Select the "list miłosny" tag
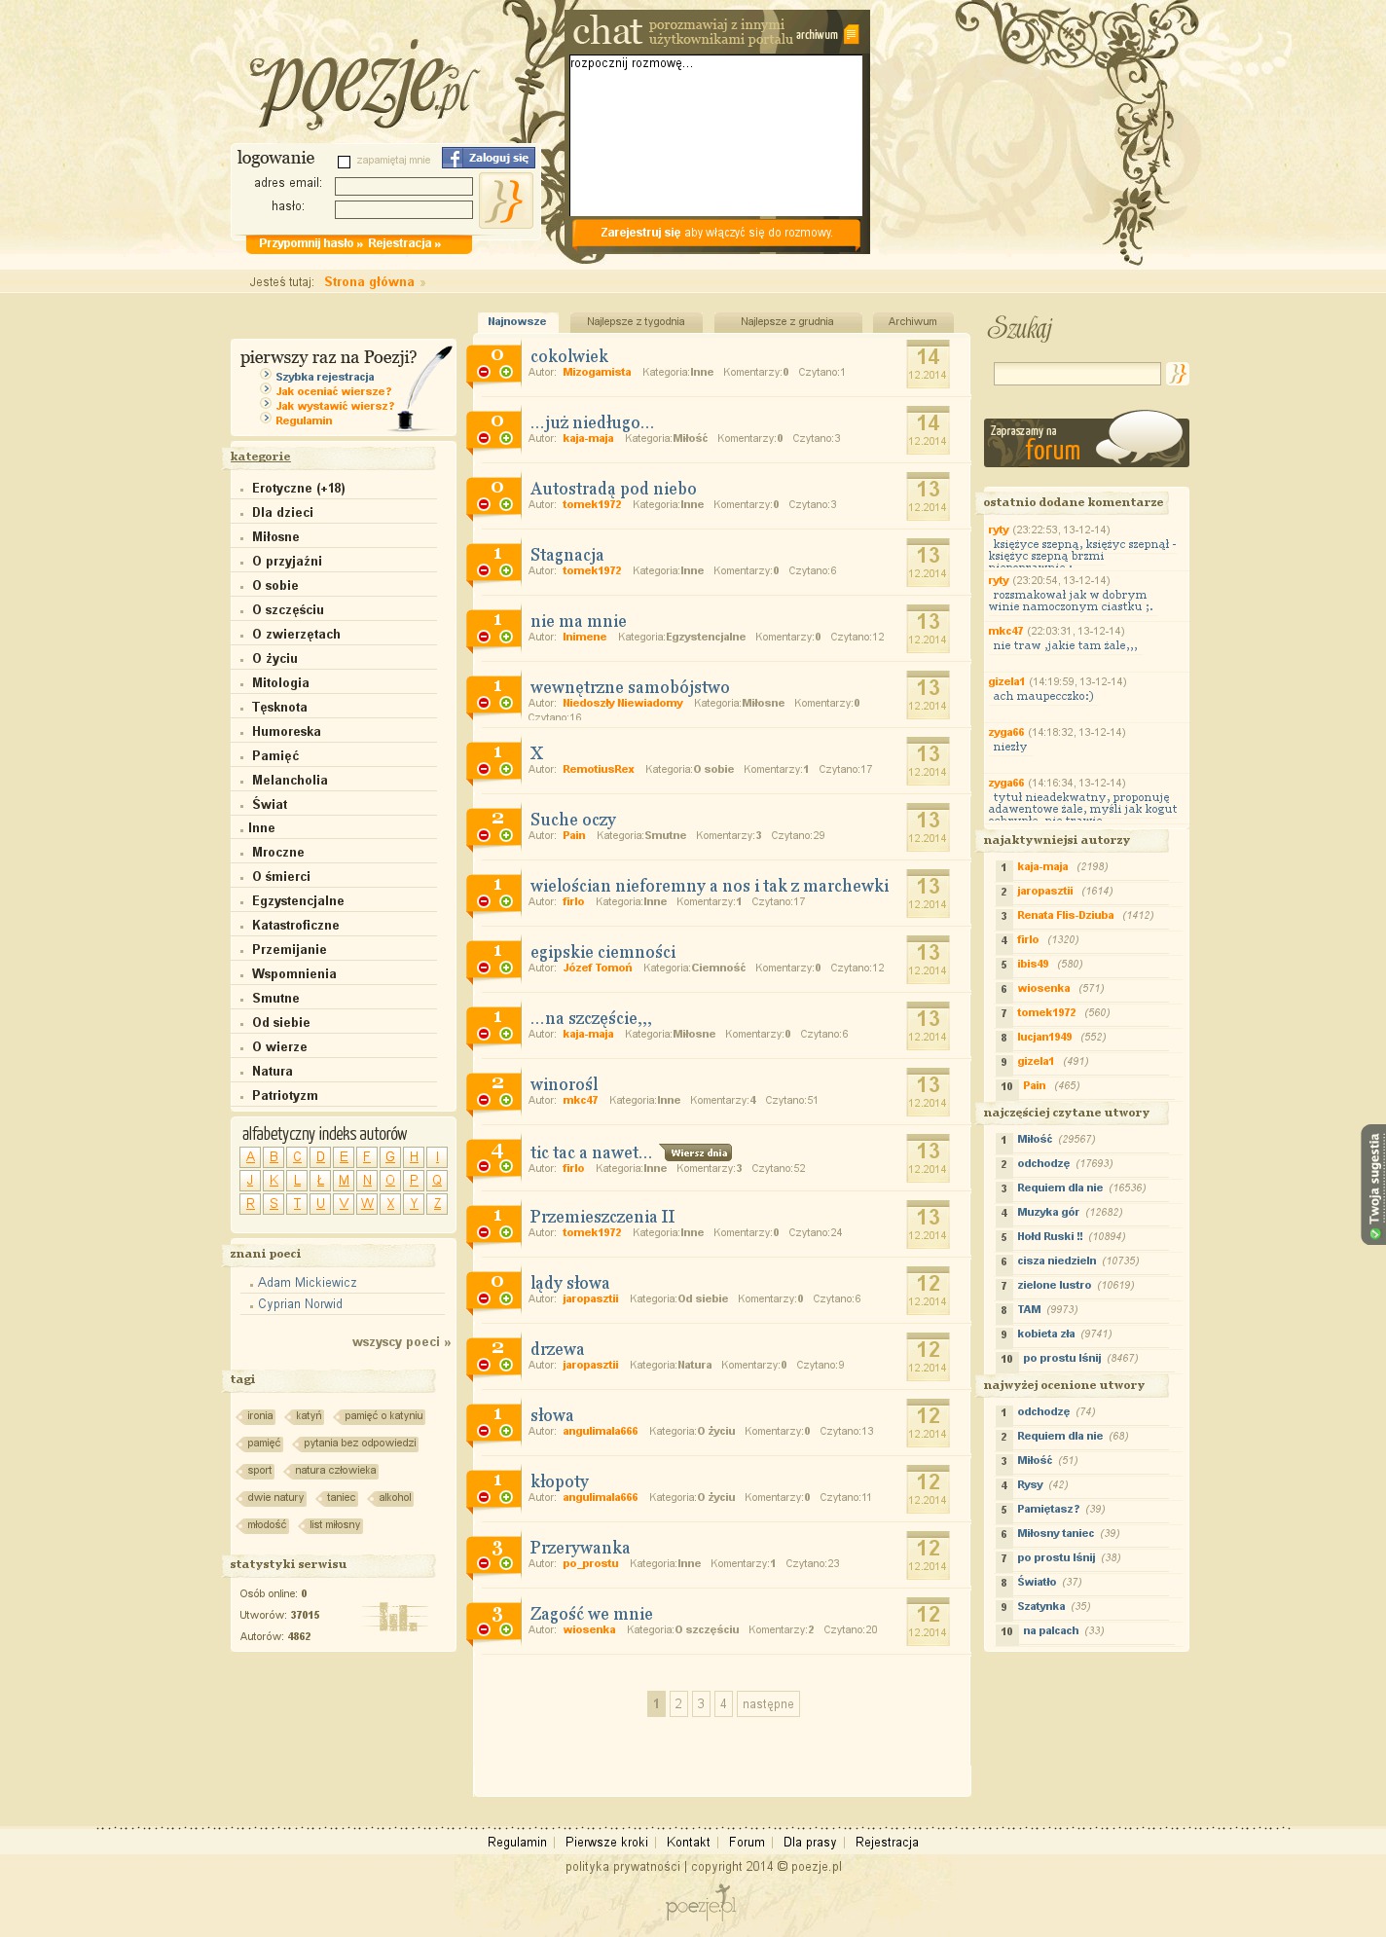 (333, 1525)
